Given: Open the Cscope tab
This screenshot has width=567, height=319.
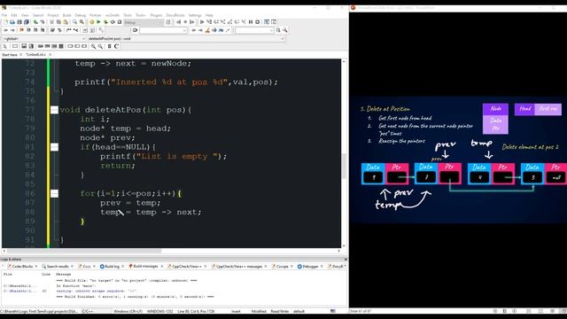Looking at the screenshot, I should pyautogui.click(x=282, y=266).
